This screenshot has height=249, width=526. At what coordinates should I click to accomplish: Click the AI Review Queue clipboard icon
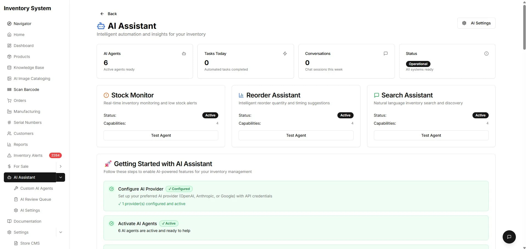[16, 199]
